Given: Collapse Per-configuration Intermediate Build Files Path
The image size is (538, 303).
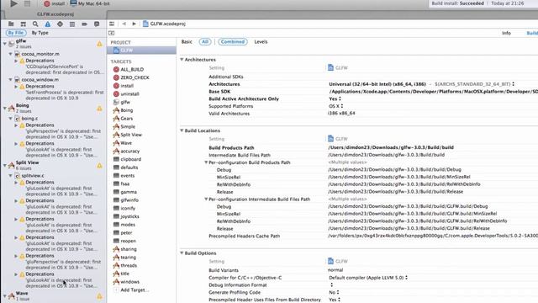Looking at the screenshot, I should click(206, 199).
